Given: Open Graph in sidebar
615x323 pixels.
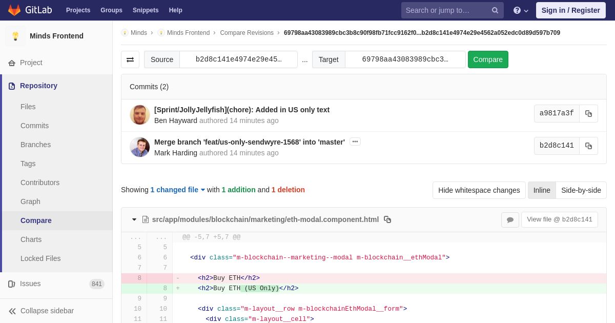Looking at the screenshot, I should 30,201.
